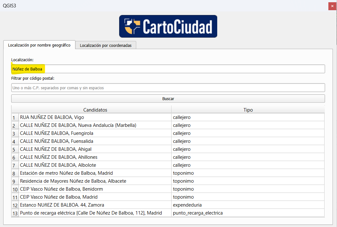Screen dimensions: 337x227
Task: Click the CartoCiudad logo banner
Action: (168, 26)
